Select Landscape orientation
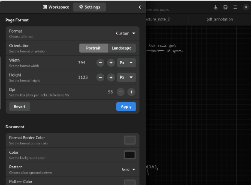251x185 pixels. tap(122, 48)
